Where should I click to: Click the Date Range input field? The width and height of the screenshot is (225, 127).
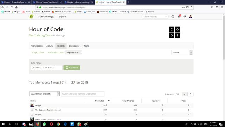[47, 67]
